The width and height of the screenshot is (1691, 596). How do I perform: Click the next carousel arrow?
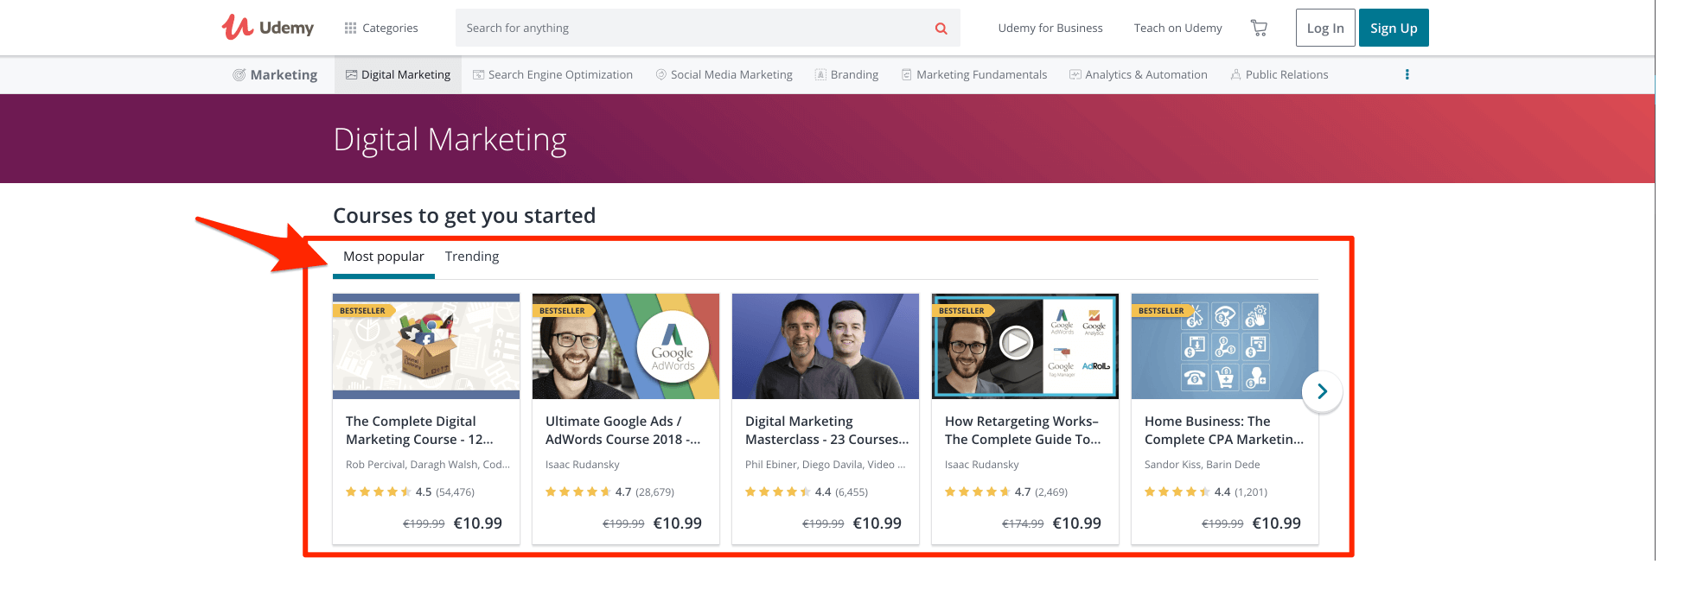click(1322, 391)
